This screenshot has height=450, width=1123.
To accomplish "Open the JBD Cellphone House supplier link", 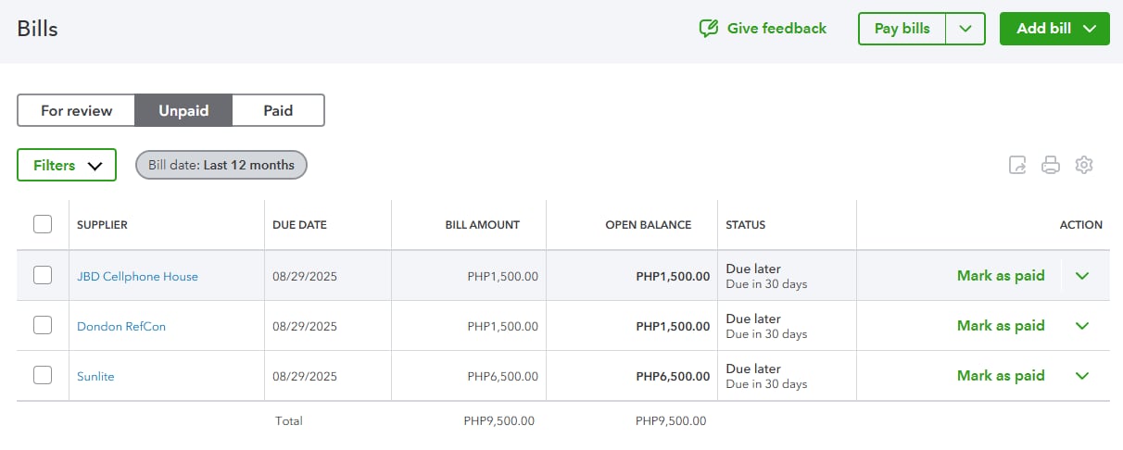I will tap(137, 276).
